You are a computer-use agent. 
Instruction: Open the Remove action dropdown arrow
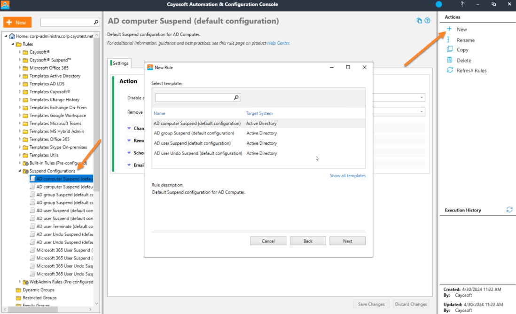422,112
